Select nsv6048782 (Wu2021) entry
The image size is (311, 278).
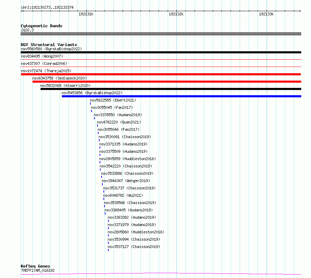pos(123,195)
